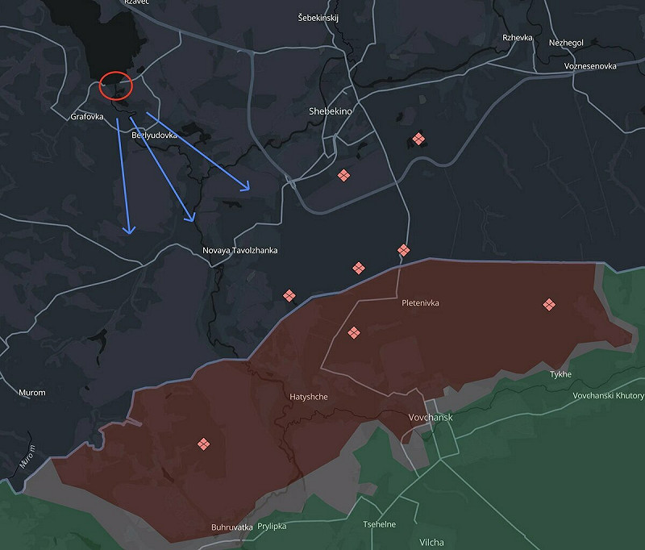Viewport: 645px width, 550px height.
Task: Click the tip of the rightmost blue arrow
Action: coord(250,190)
